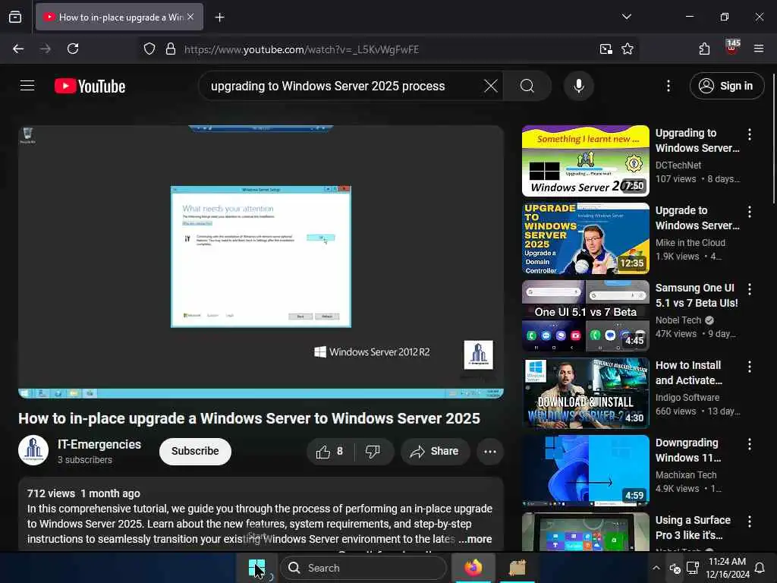Screen dimensions: 777x583
Task: Open options menu for DCTechNet video
Action: (x=749, y=134)
